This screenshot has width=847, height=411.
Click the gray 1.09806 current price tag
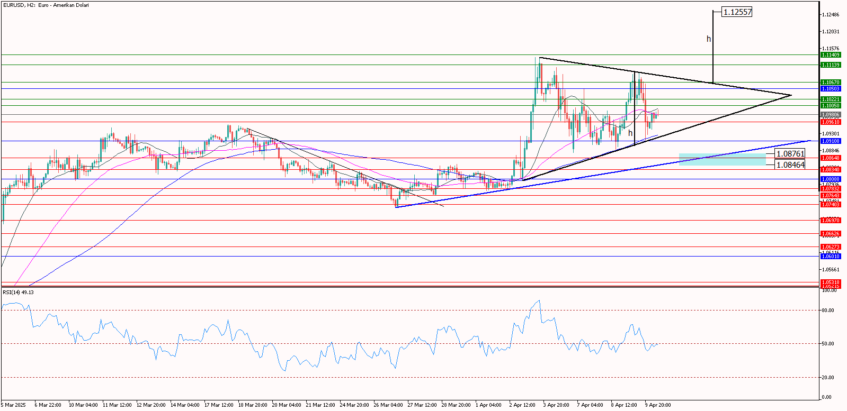(x=831, y=115)
